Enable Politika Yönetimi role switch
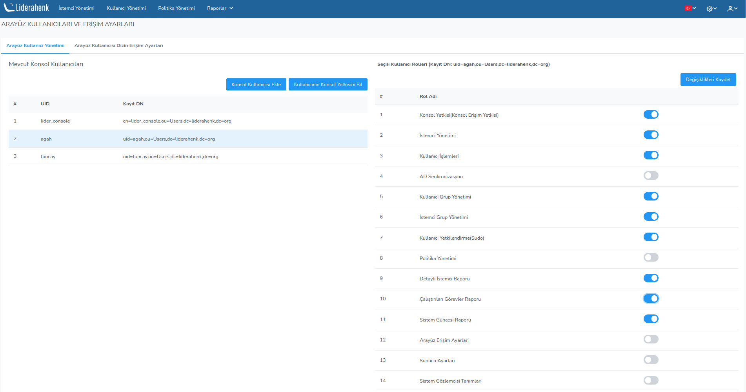This screenshot has height=392, width=746. coord(651,257)
